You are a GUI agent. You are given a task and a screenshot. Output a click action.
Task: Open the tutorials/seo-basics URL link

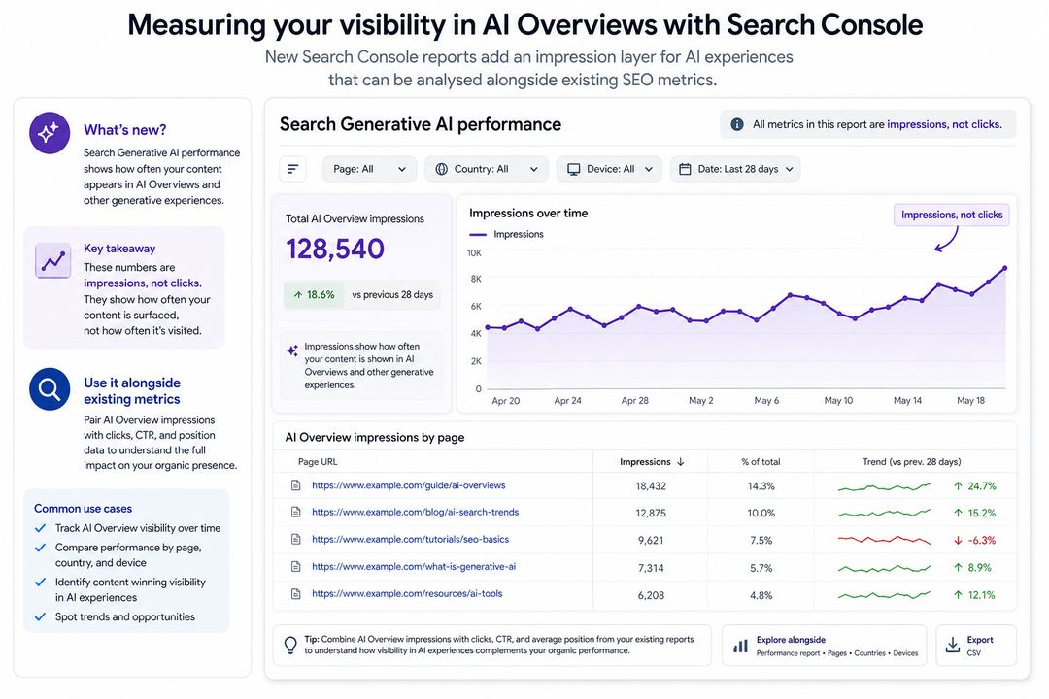(x=410, y=539)
